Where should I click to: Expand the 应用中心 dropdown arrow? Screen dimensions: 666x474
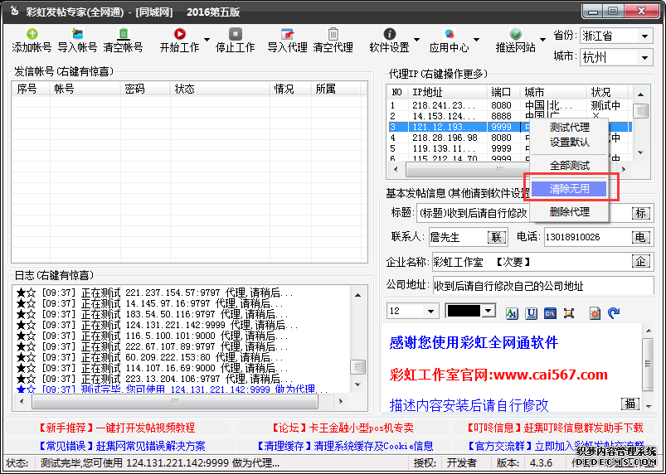[x=477, y=40]
